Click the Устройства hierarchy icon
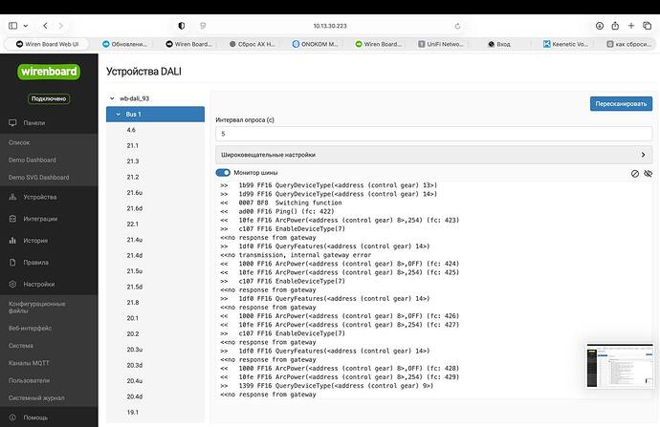Screen dimensions: 660x427 coord(12,197)
